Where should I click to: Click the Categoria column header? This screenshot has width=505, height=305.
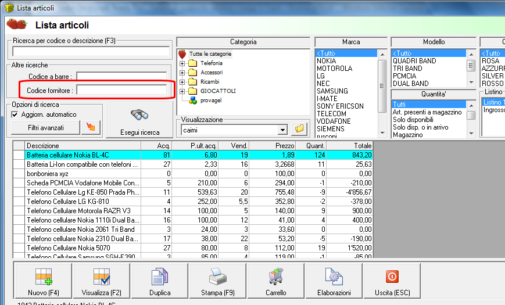243,42
